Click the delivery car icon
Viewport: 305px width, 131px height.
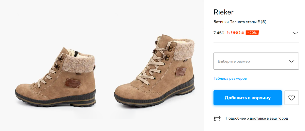click(x=217, y=118)
